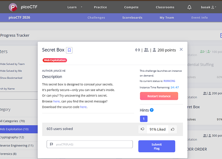Click the Restart Instance button
Image resolution: width=222 pixels, height=159 pixels.
(x=159, y=96)
